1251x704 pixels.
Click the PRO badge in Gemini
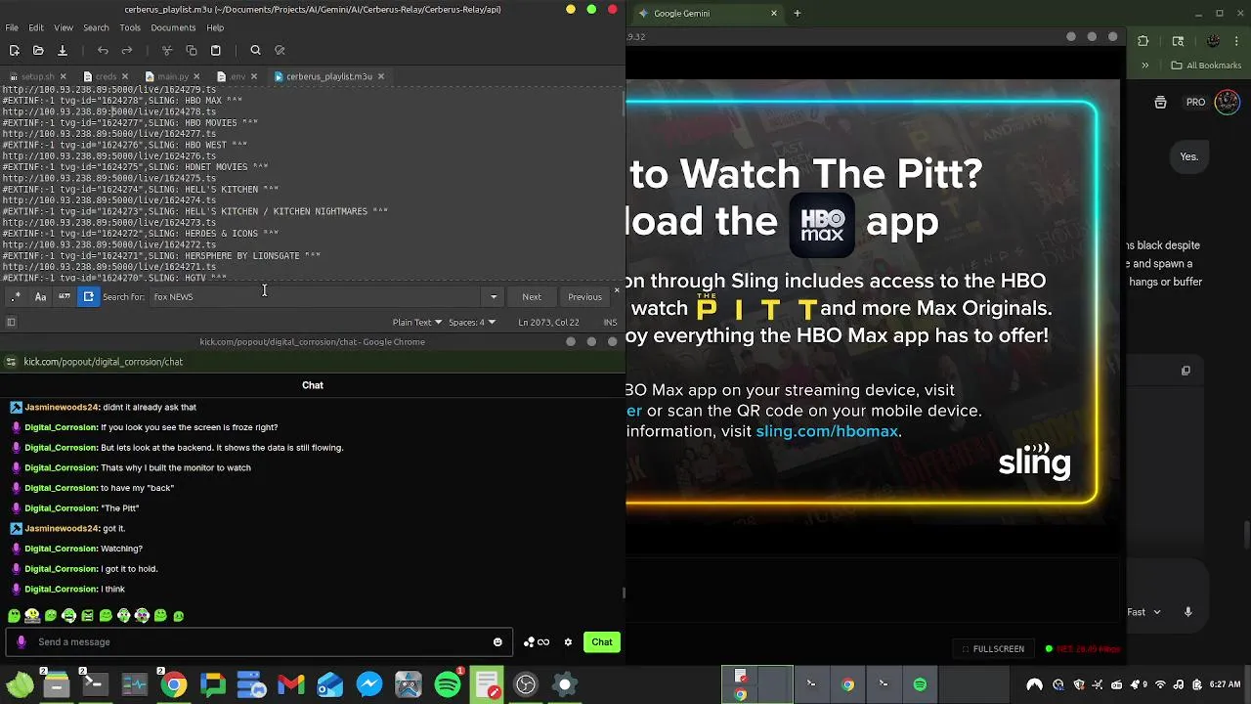pos(1195,102)
